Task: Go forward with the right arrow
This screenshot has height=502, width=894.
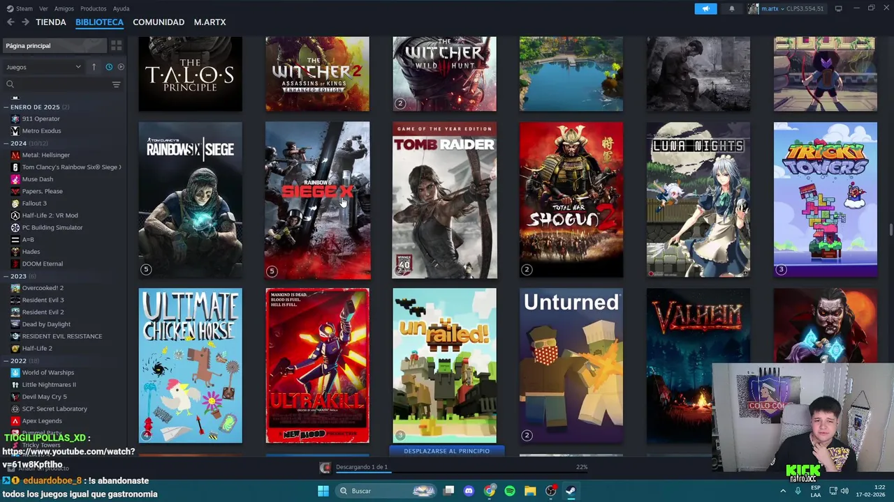Action: pos(25,22)
